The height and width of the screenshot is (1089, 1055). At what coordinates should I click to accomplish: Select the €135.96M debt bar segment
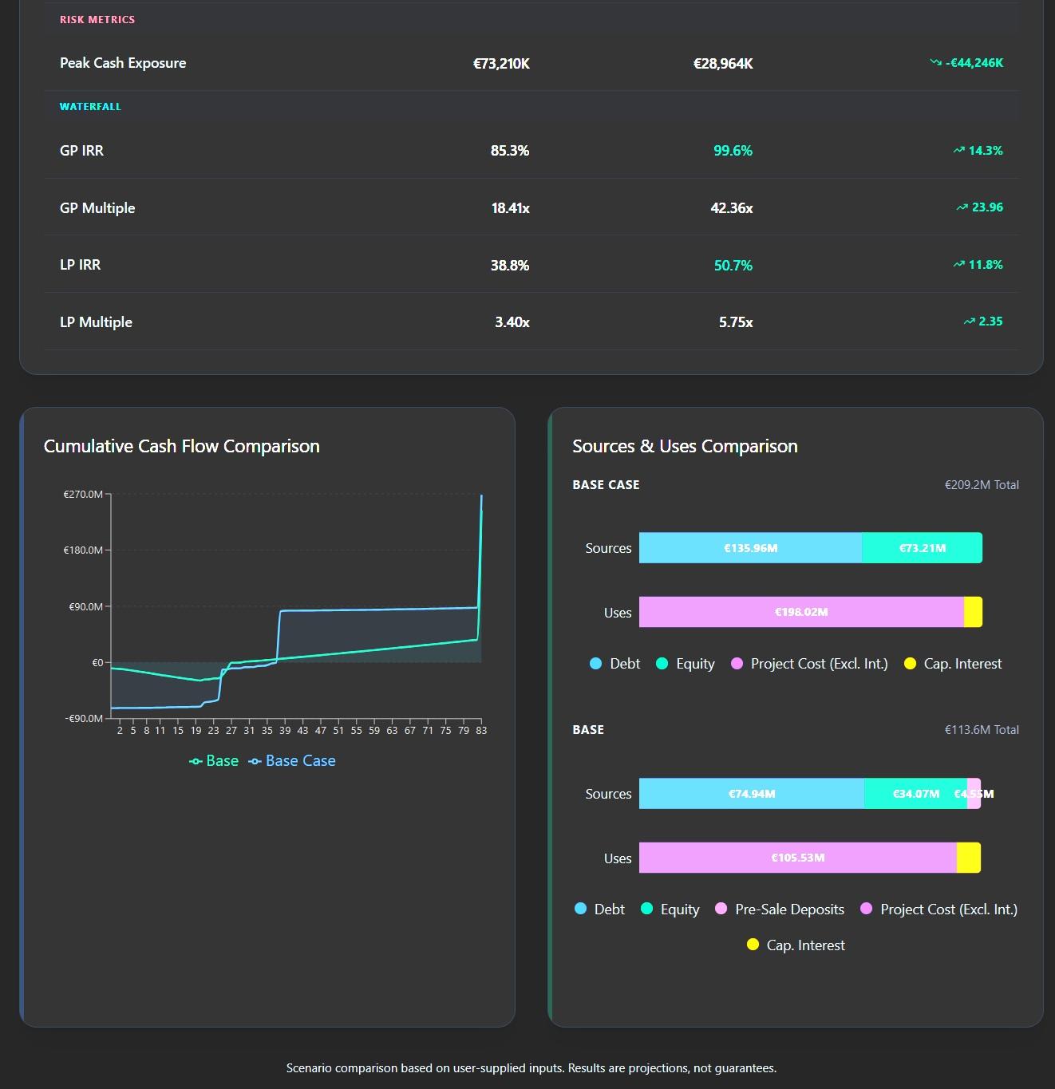tap(750, 548)
